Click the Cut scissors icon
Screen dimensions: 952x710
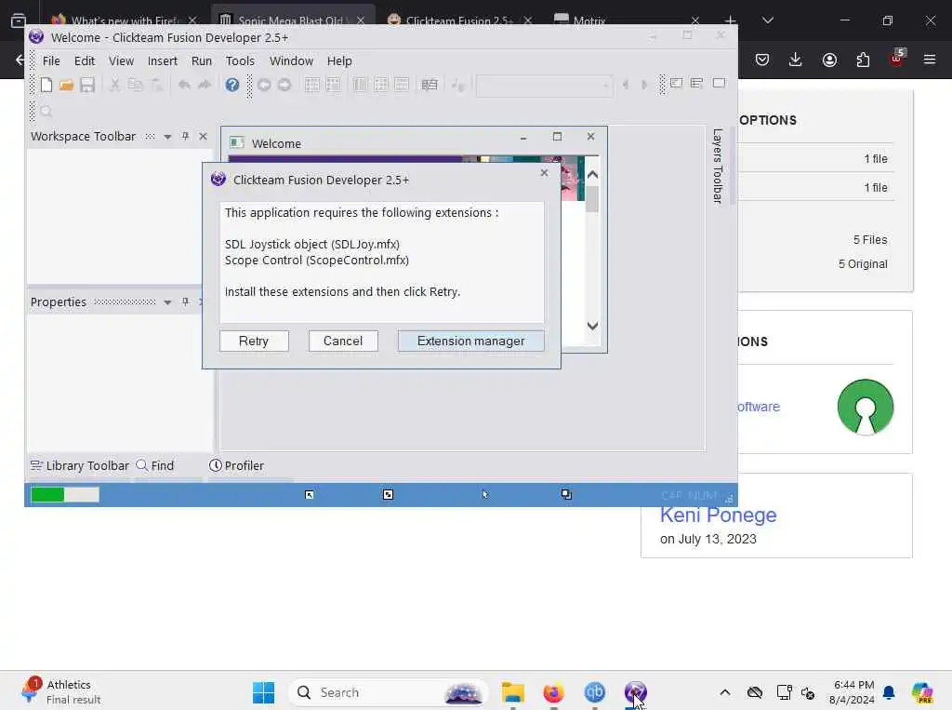tap(114, 85)
